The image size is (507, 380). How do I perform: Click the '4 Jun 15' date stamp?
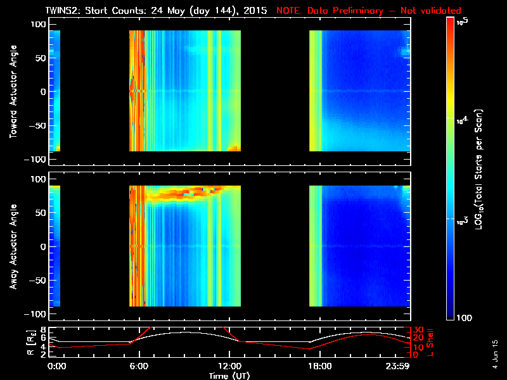tap(495, 354)
